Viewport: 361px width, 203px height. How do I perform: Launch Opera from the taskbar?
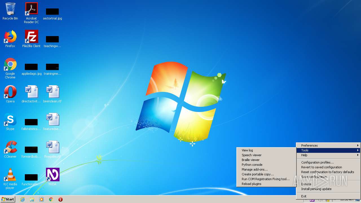tap(60, 199)
